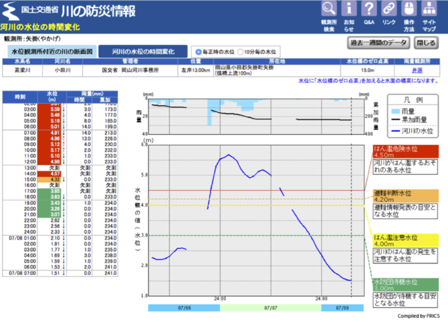Click the 07/07 date bar segment
The width and height of the screenshot is (448, 323).
coord(271,308)
